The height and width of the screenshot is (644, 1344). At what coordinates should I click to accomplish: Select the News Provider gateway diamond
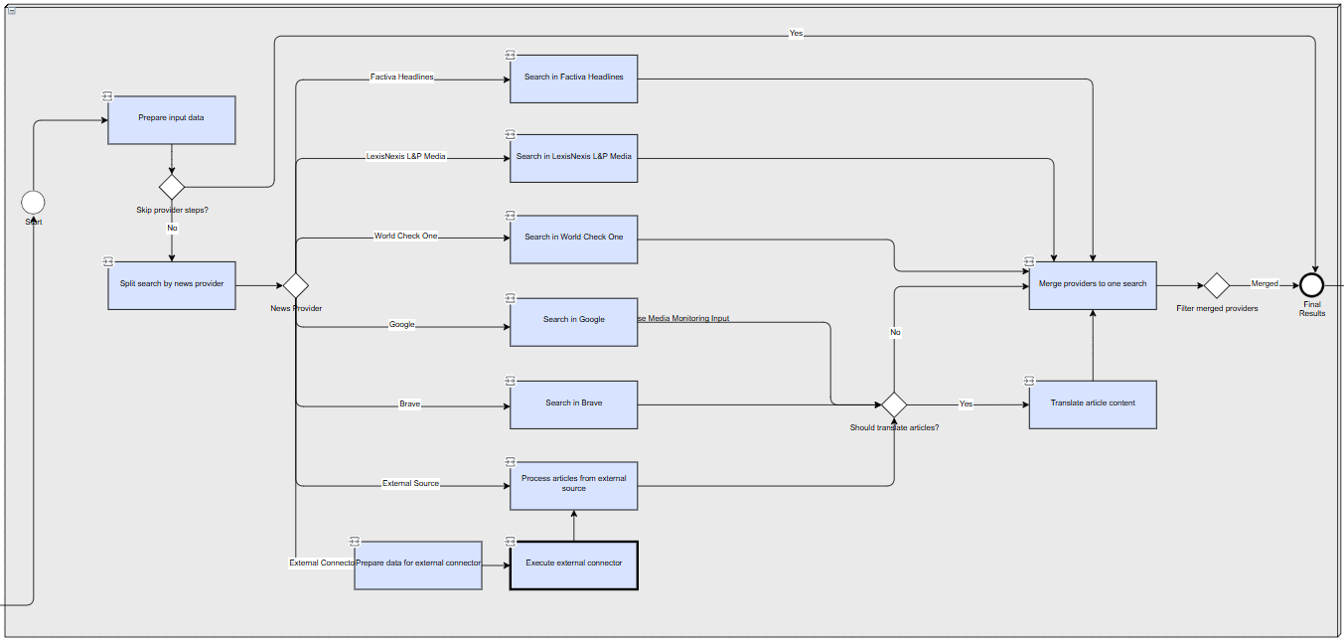[296, 285]
